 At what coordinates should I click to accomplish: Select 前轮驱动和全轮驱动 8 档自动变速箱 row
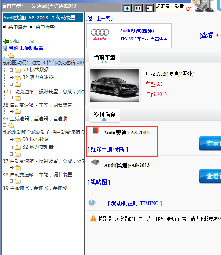(x=43, y=132)
